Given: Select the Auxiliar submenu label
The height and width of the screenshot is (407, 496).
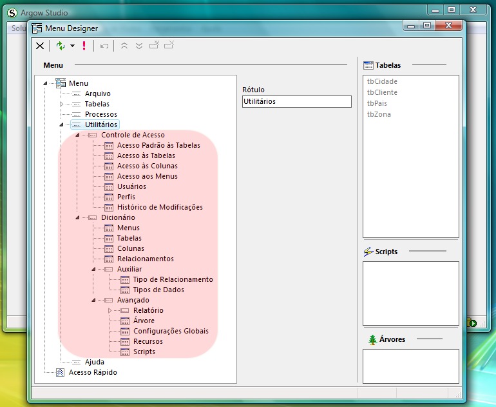Looking at the screenshot, I should (129, 269).
